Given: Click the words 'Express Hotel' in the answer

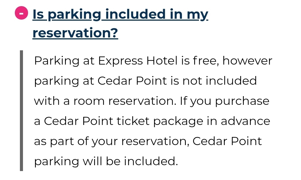Looking at the screenshot, I should tap(138, 61).
